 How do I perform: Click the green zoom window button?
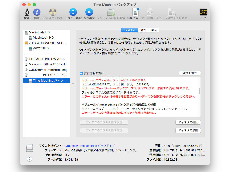tap(34, 5)
